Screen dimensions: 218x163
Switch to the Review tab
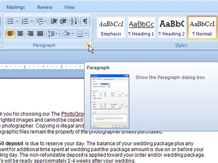tap(45, 7)
